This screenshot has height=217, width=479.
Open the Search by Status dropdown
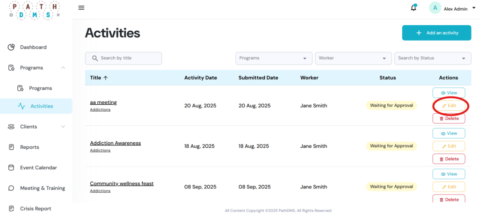click(x=433, y=58)
